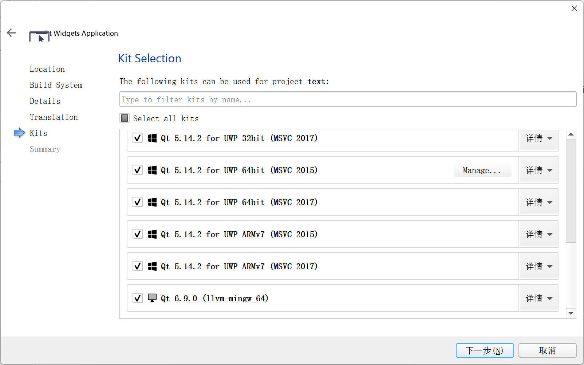Uncheck Qt 5.14.2 UWP ARMv7 MSVC 2015 kit
The height and width of the screenshot is (365, 584).
138,234
